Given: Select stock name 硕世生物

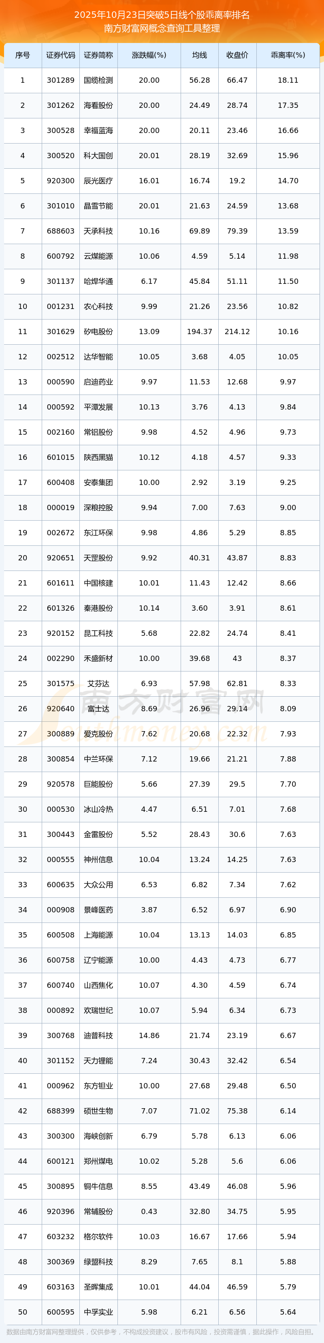Looking at the screenshot, I should [x=98, y=1111].
